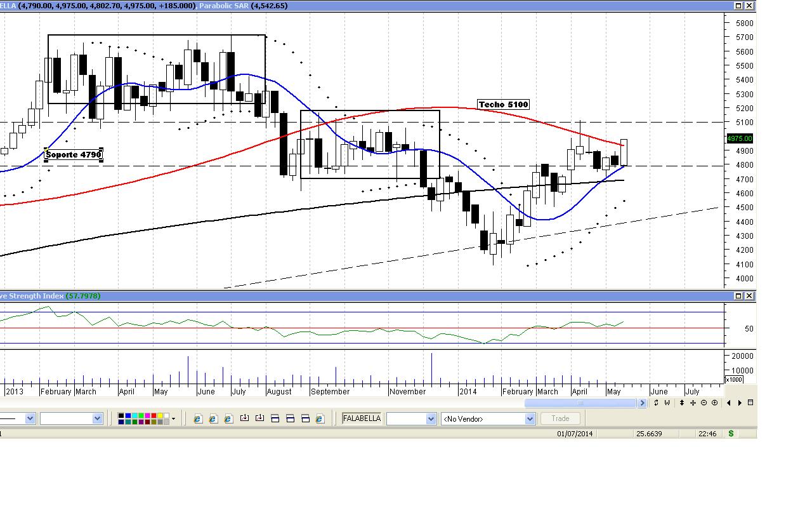Image resolution: width=812 pixels, height=508 pixels.
Task: Zoom in with the circled plus icon
Action: click(x=715, y=403)
